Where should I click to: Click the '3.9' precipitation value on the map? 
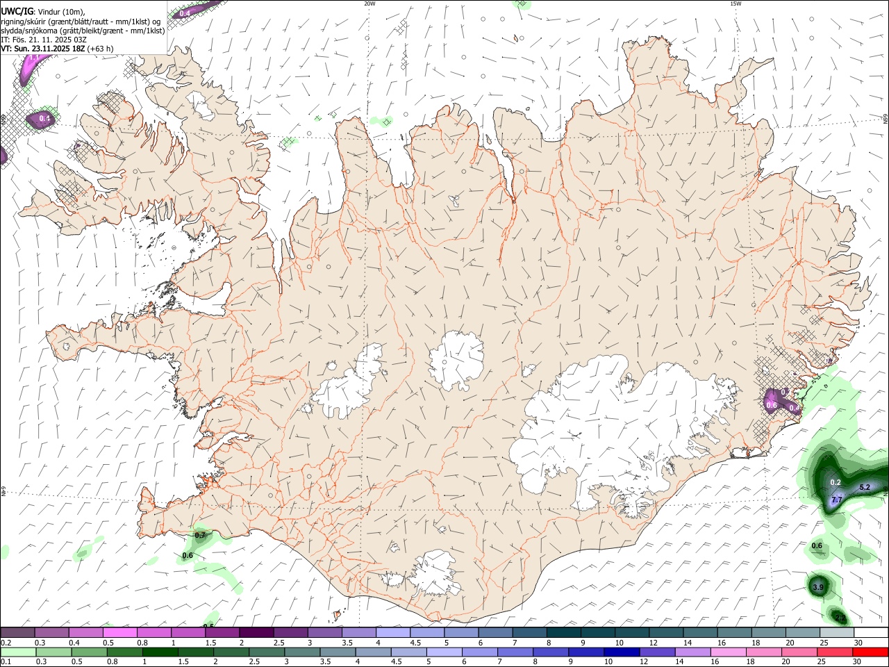pos(818,588)
